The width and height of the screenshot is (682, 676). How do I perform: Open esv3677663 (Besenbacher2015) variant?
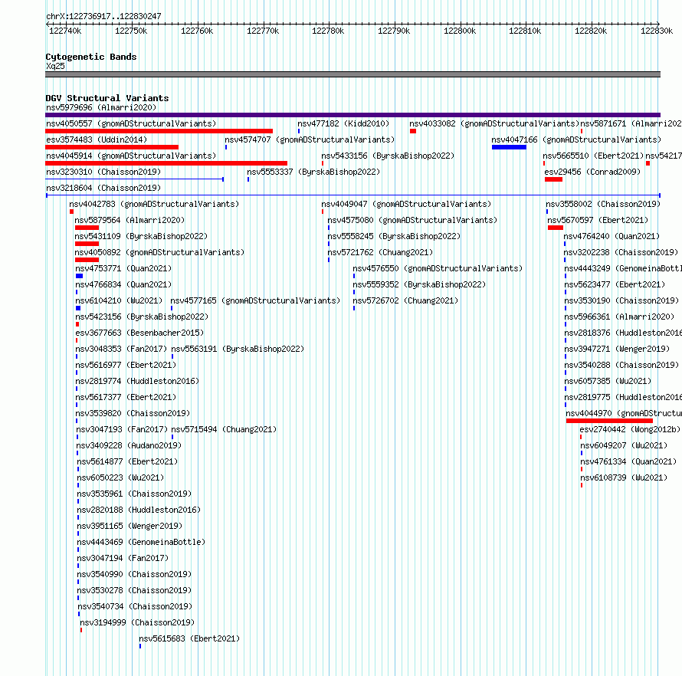139,333
